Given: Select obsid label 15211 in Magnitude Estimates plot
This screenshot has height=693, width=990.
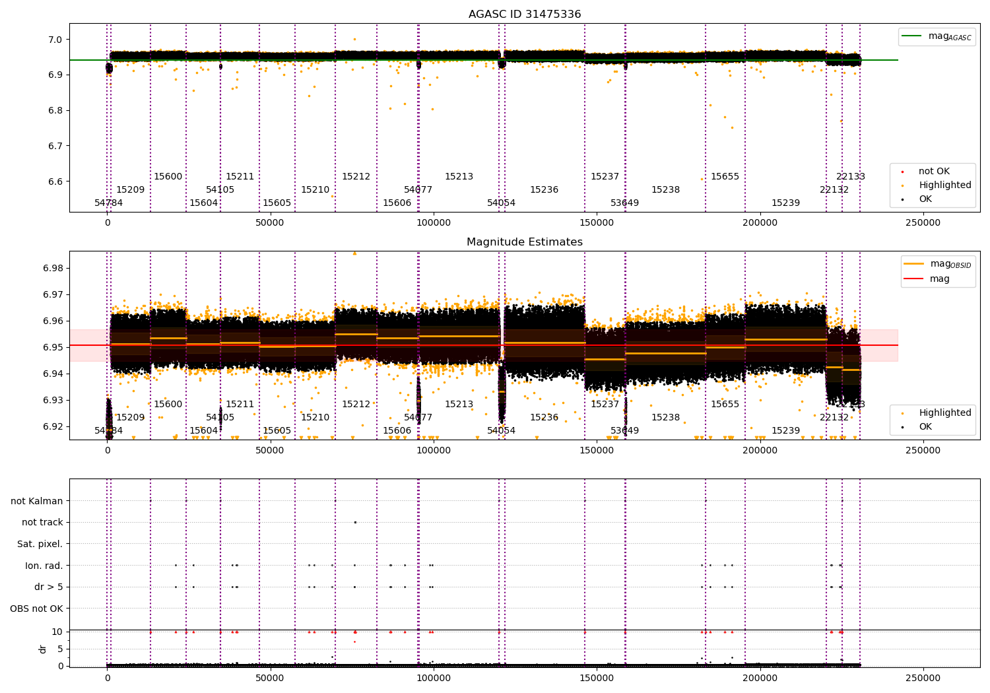Looking at the screenshot, I should (240, 405).
